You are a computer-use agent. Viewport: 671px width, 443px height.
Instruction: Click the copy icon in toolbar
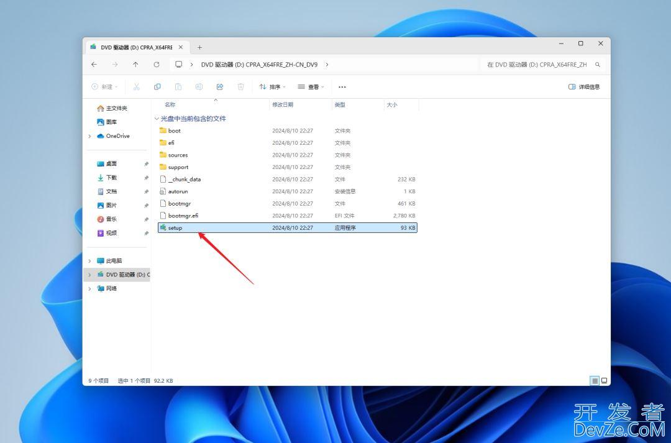157,87
